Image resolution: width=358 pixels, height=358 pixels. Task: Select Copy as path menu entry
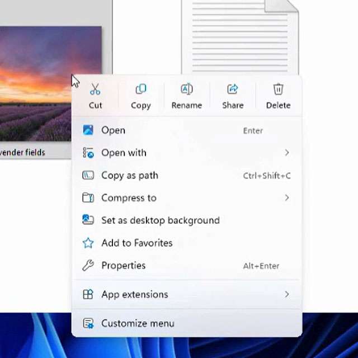click(187, 175)
